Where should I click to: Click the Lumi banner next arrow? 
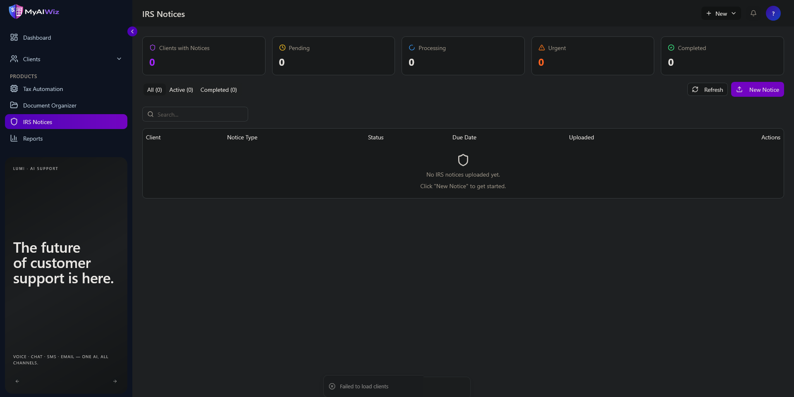point(115,381)
